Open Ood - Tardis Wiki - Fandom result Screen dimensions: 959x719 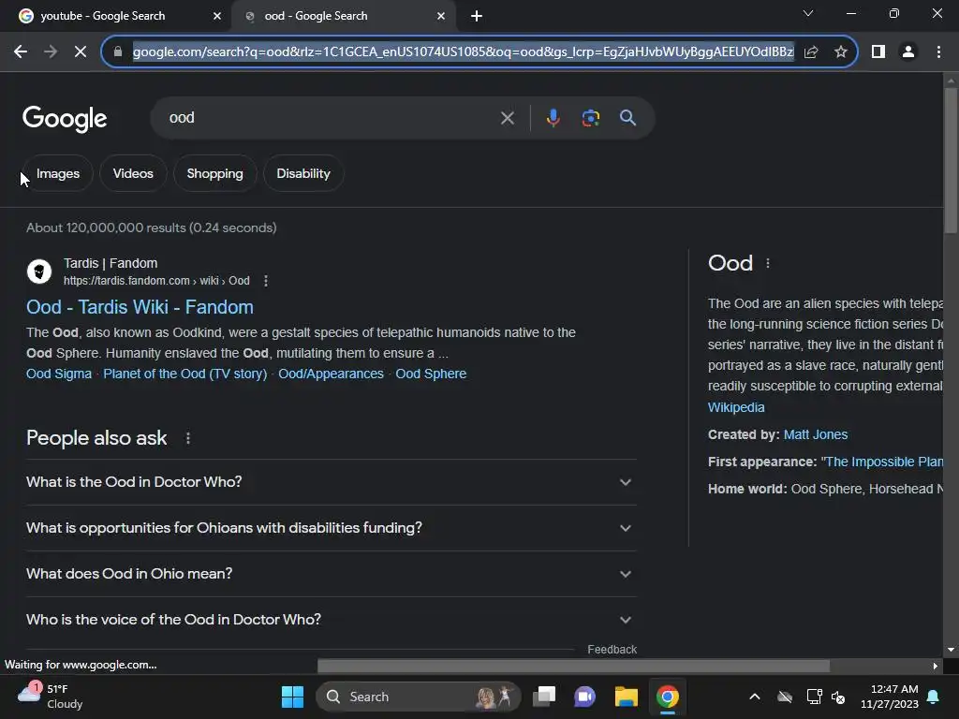point(140,307)
